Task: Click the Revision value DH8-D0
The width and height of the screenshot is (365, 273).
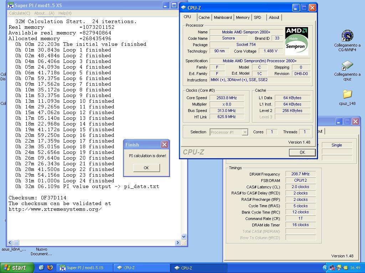Action: (301, 74)
